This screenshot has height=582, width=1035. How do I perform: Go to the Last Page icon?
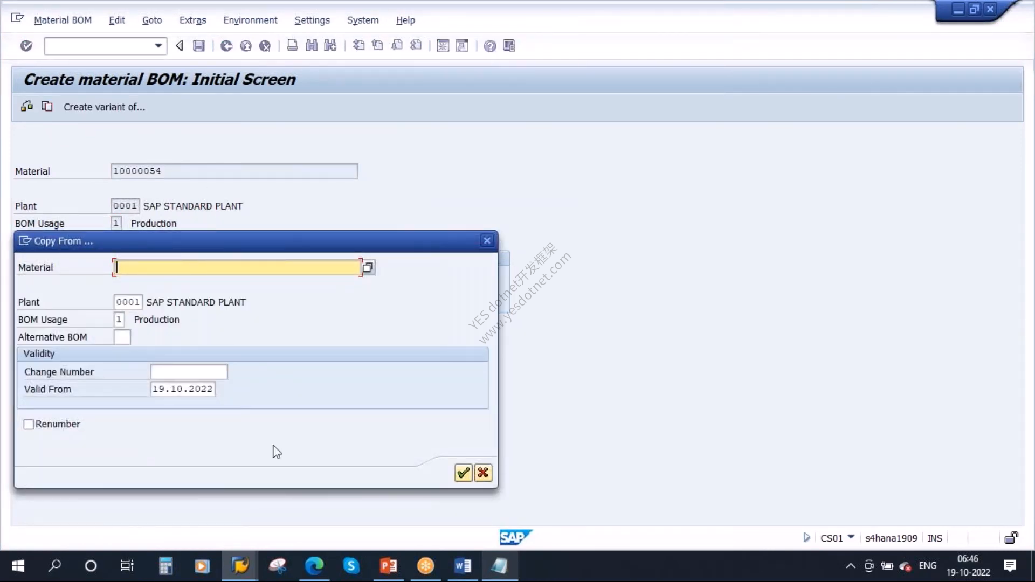tap(416, 46)
